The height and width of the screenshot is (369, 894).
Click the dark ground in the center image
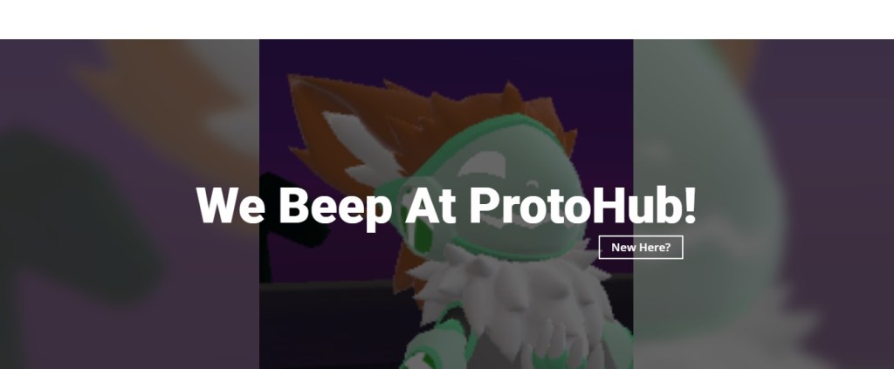tap(331, 325)
